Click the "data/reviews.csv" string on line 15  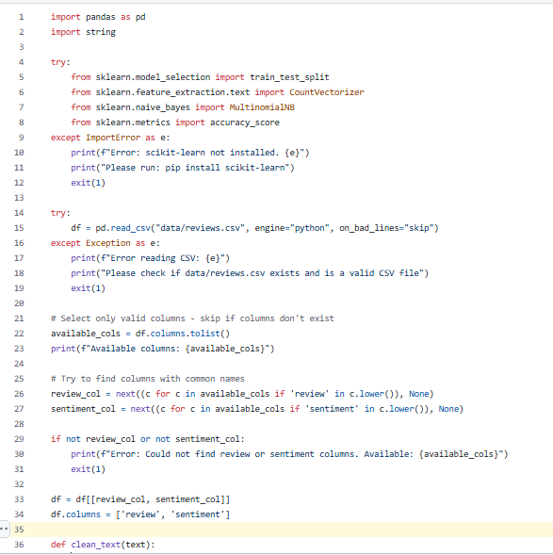coord(201,228)
